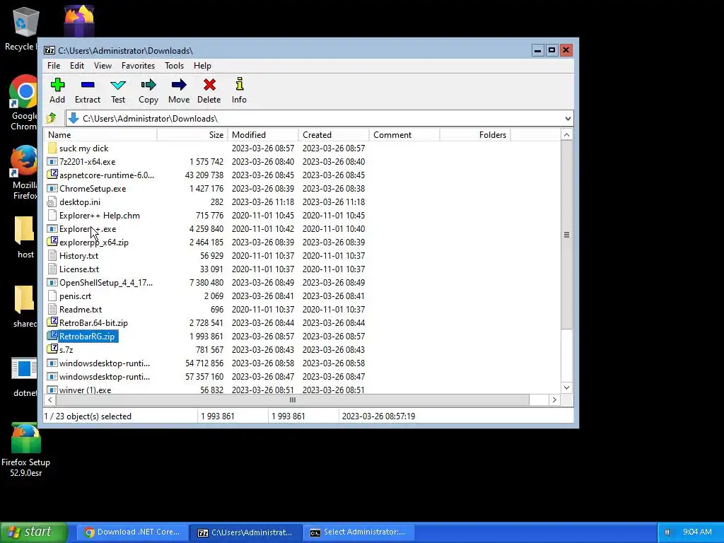This screenshot has width=724, height=543.
Task: Click the vertical scrollbar thumb
Action: point(566,235)
